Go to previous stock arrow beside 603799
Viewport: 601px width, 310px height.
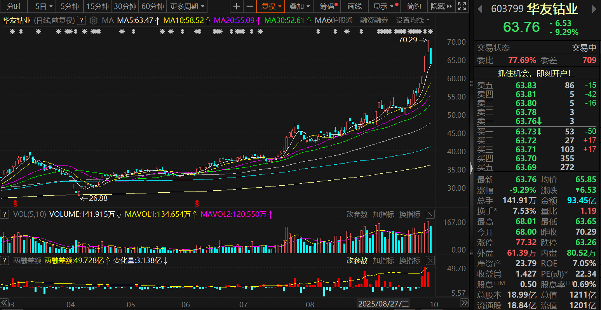[480, 9]
